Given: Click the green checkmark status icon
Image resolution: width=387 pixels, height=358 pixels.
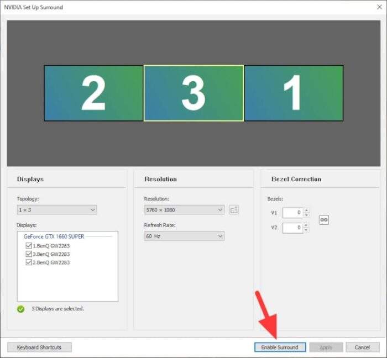Looking at the screenshot, I should [x=21, y=309].
